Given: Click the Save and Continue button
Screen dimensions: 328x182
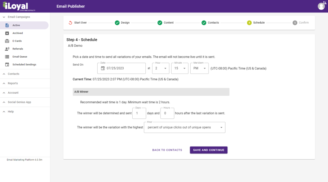Looking at the screenshot, I should coord(209,150).
